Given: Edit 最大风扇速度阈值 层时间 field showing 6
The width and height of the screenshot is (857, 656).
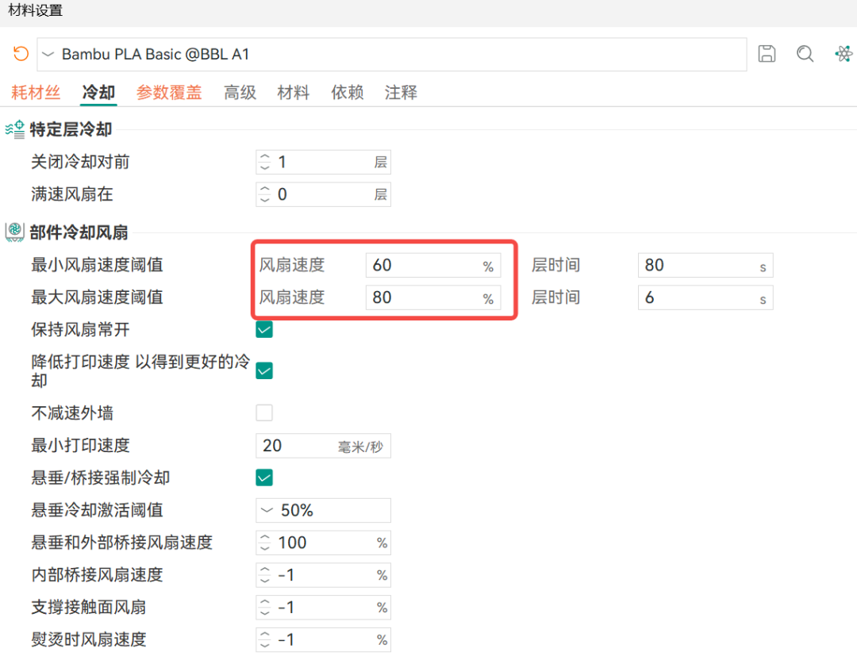Looking at the screenshot, I should pos(705,297).
